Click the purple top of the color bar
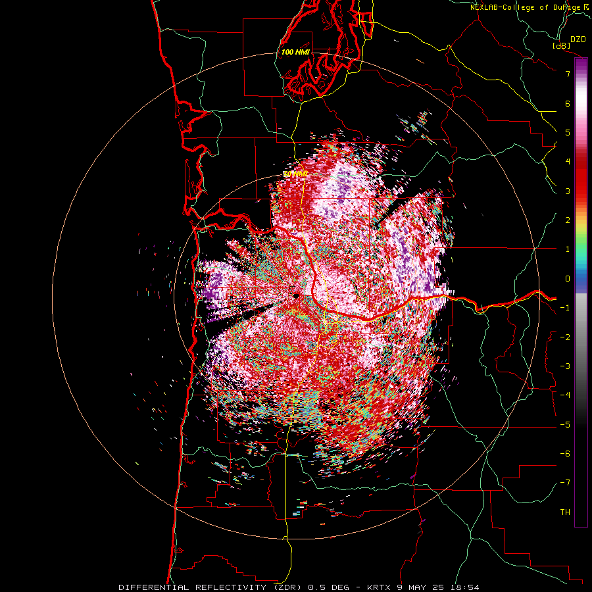This screenshot has width=592, height=592. 581,64
